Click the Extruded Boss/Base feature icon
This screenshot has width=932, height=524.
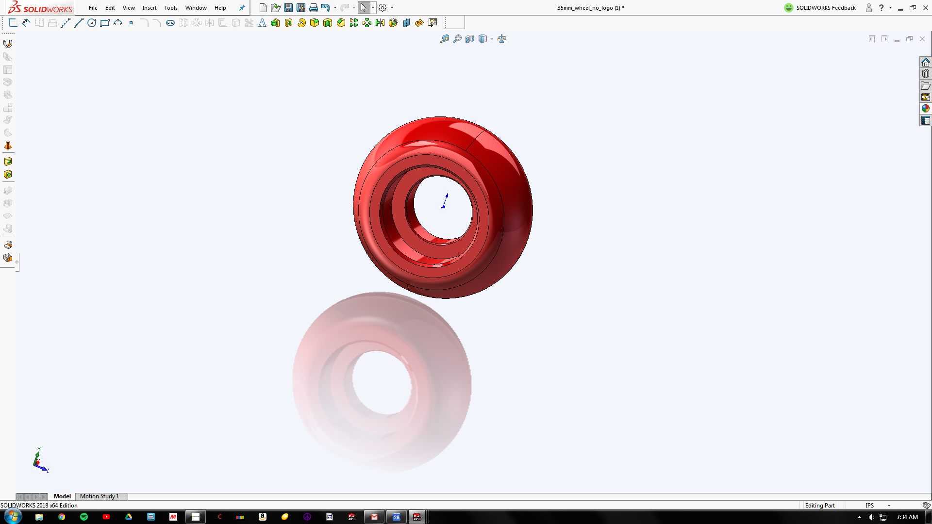pyautogui.click(x=275, y=23)
